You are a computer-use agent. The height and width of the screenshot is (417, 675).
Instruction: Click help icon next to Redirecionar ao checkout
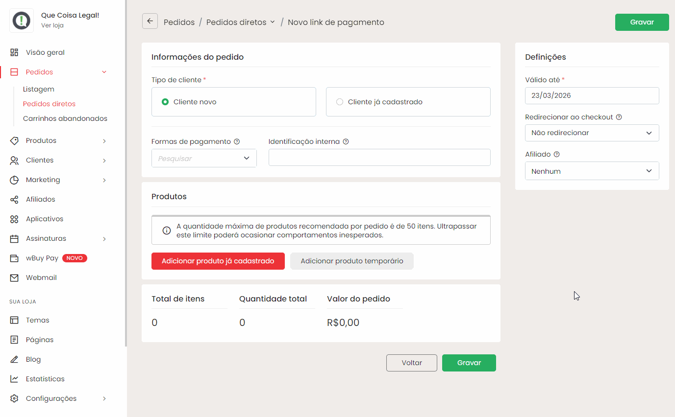click(x=619, y=117)
